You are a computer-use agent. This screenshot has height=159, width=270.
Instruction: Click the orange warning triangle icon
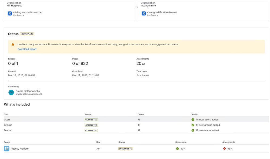pyautogui.click(x=13, y=44)
